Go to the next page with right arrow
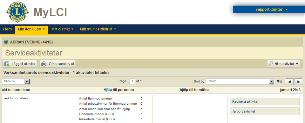The width and height of the screenshot is (305, 123). point(299,82)
